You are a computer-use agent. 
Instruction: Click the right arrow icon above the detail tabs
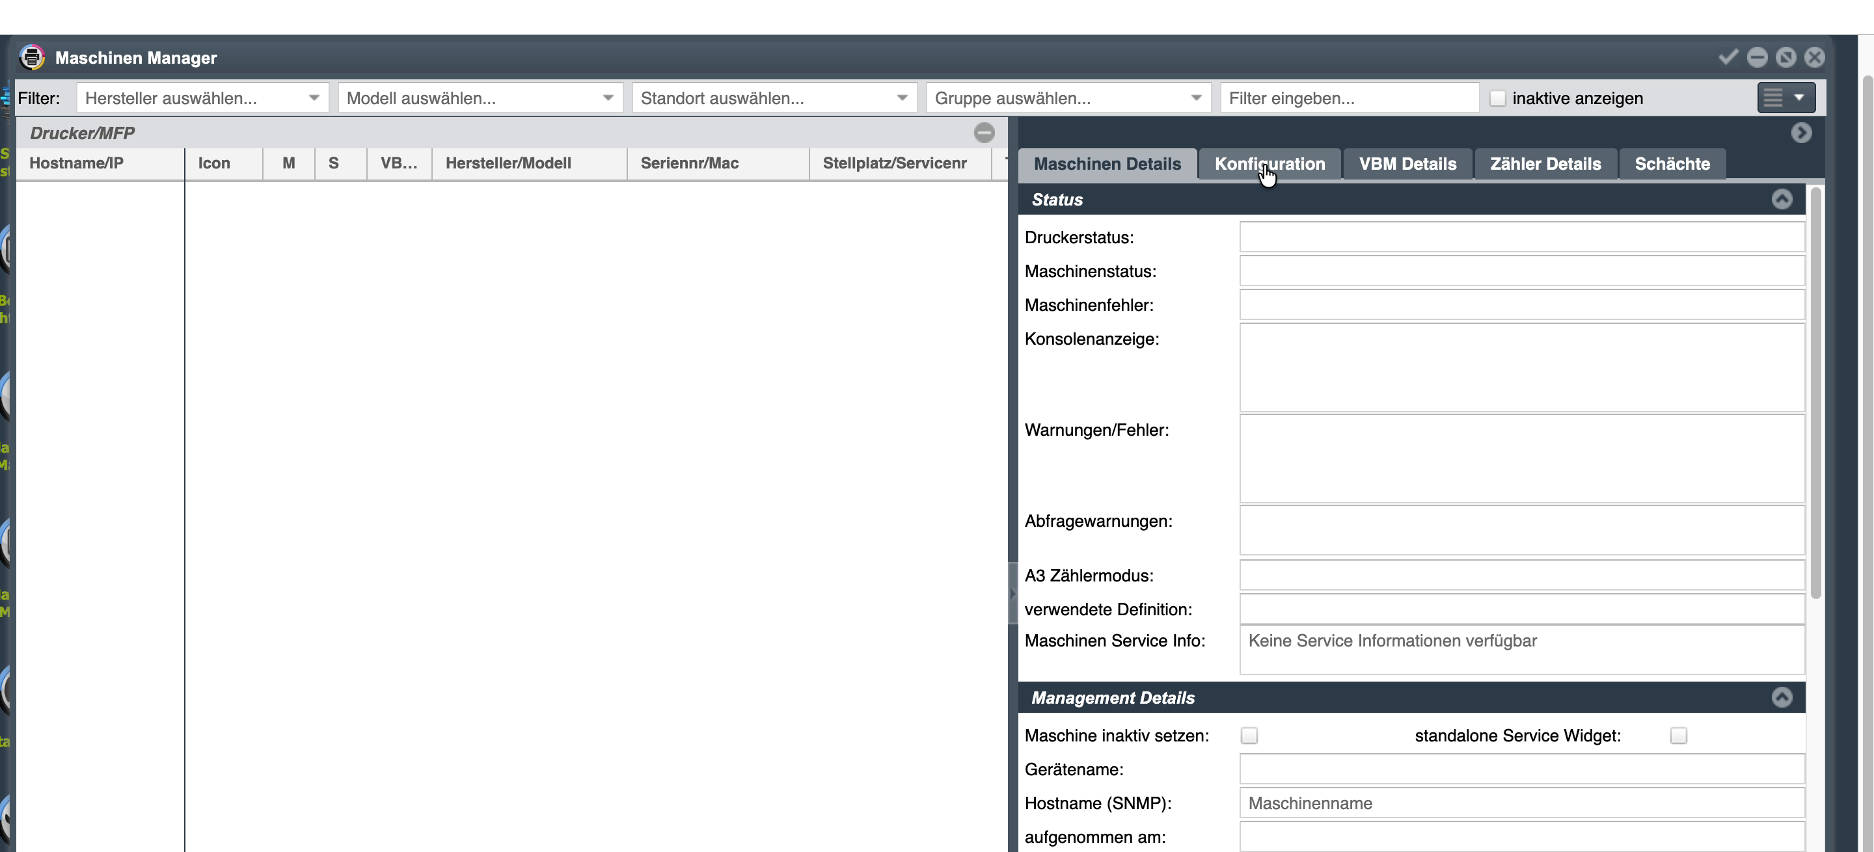[x=1800, y=132]
